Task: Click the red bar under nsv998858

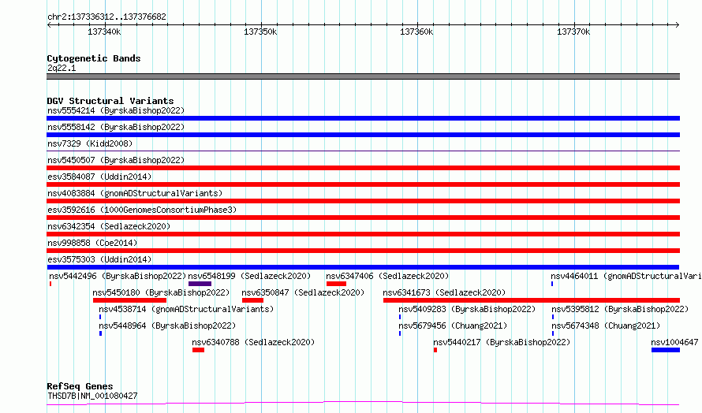Action: click(363, 251)
